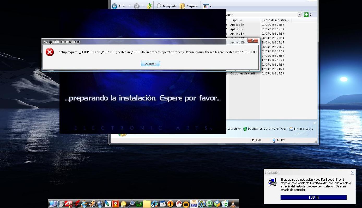
Task: Toggle the Carpetas folder pane
Action: click(189, 6)
